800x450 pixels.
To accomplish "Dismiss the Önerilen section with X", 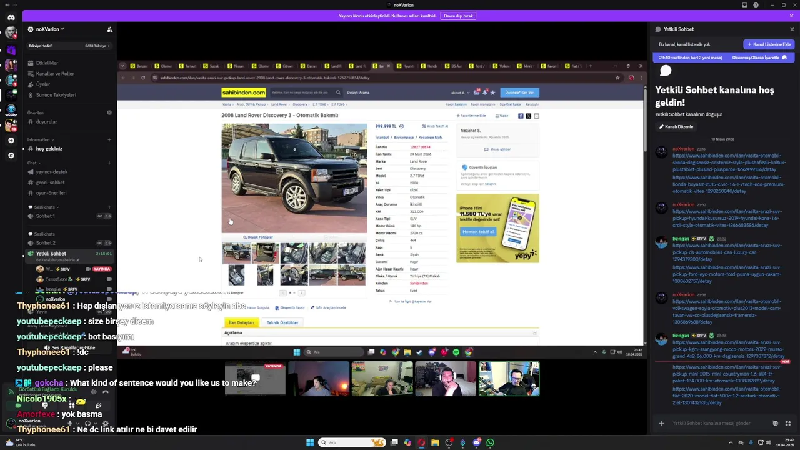I will click(x=109, y=112).
